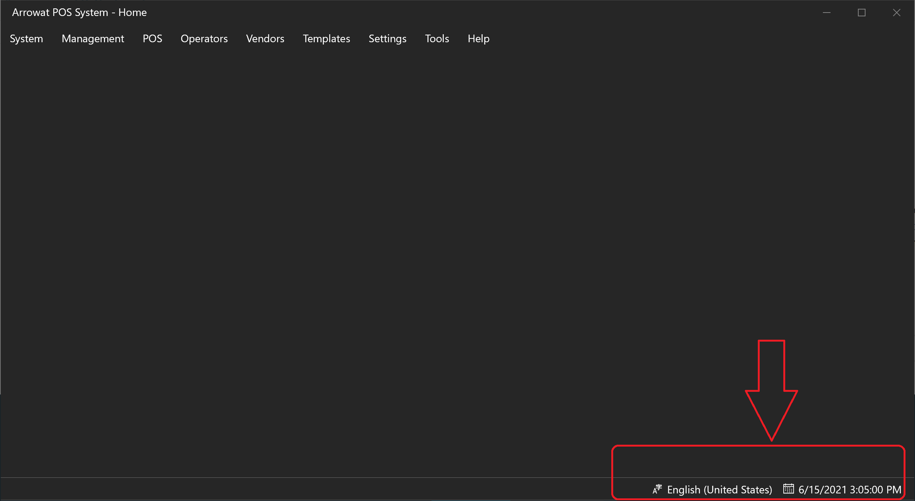Open the POS menu

pos(152,39)
